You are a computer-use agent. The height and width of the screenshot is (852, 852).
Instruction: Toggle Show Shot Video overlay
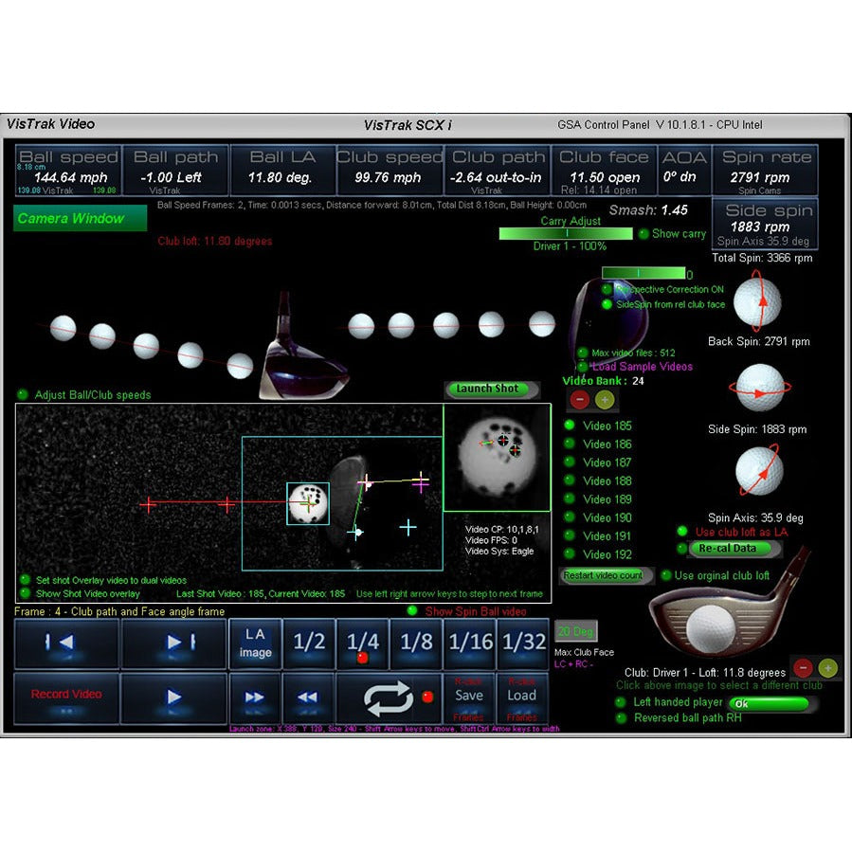tap(25, 593)
